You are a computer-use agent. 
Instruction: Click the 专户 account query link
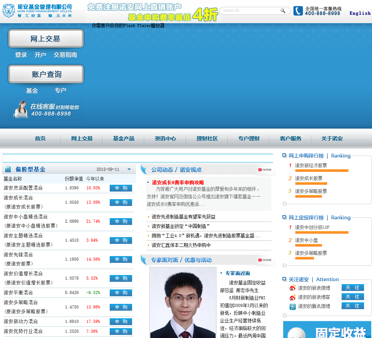(60, 90)
